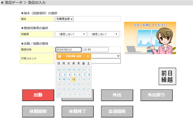Click the ■登録対象者の選択 heading
This screenshot has height=120, width=193.
pos(35,28)
